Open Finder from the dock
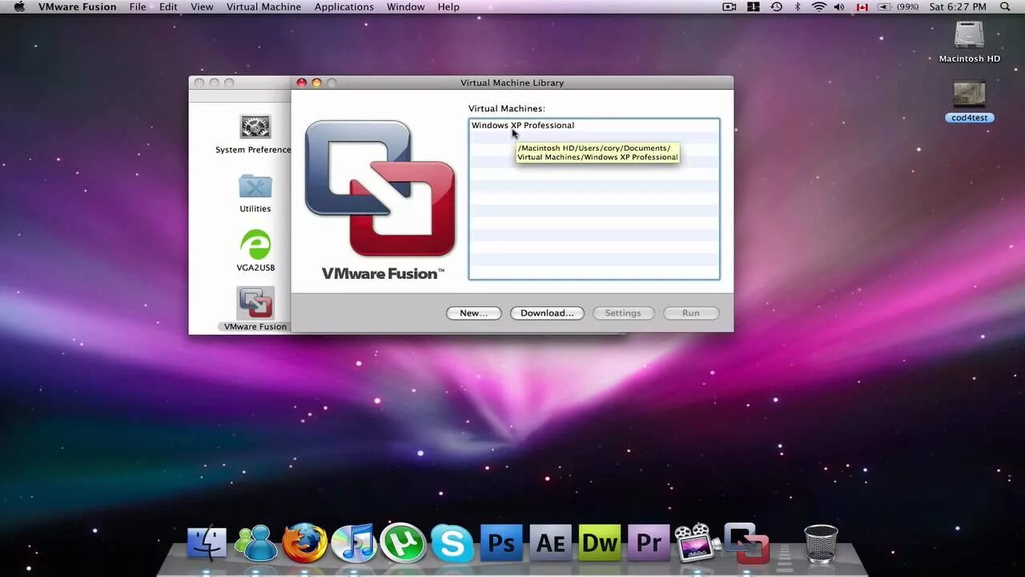 pyautogui.click(x=207, y=544)
